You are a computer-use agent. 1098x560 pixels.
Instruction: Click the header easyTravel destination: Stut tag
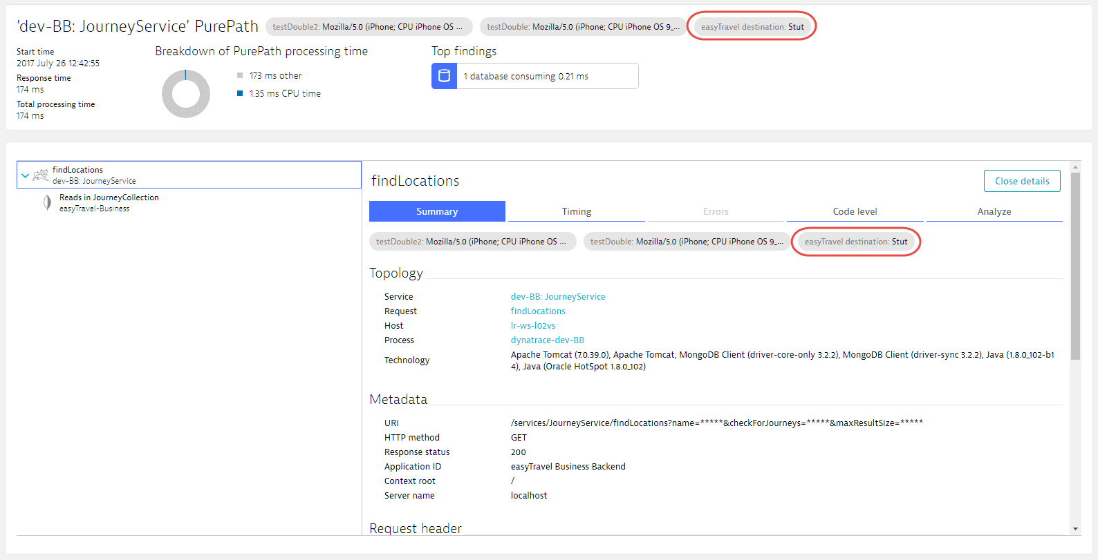[x=752, y=27]
